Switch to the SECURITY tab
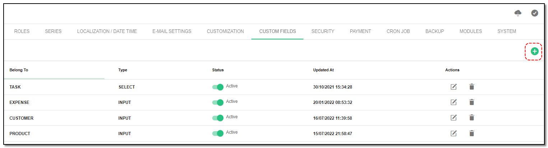The height and width of the screenshot is (148, 548). pyautogui.click(x=323, y=31)
